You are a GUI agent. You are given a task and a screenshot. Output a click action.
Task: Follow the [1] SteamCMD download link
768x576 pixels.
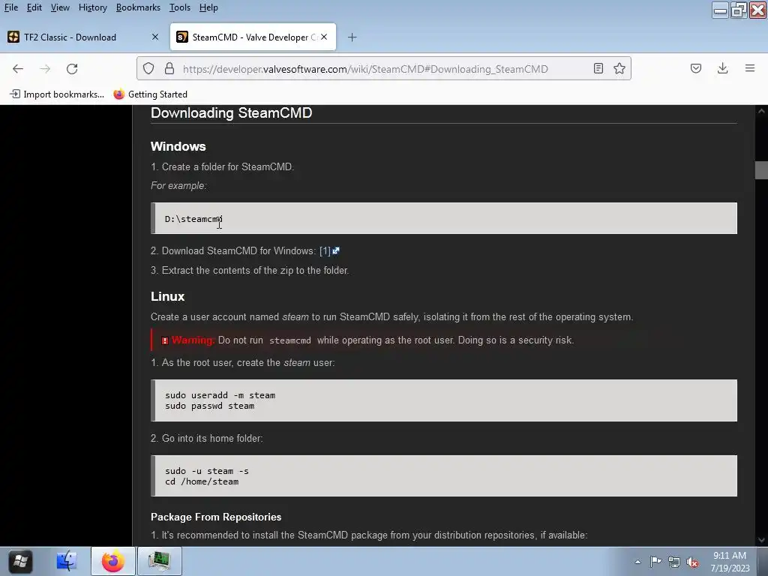329,250
